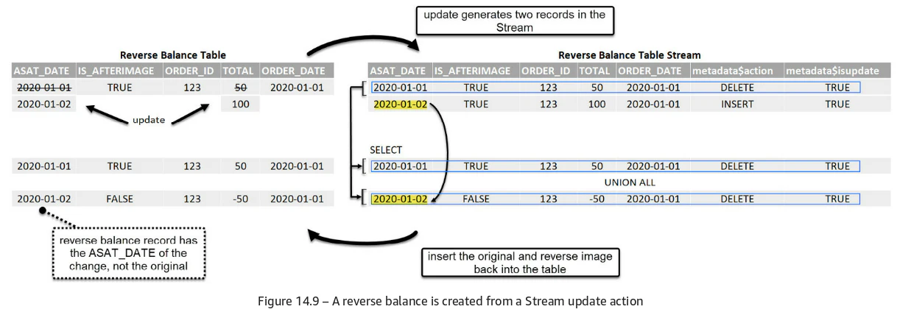
Task: Click the SELECT label
Action: pos(386,150)
